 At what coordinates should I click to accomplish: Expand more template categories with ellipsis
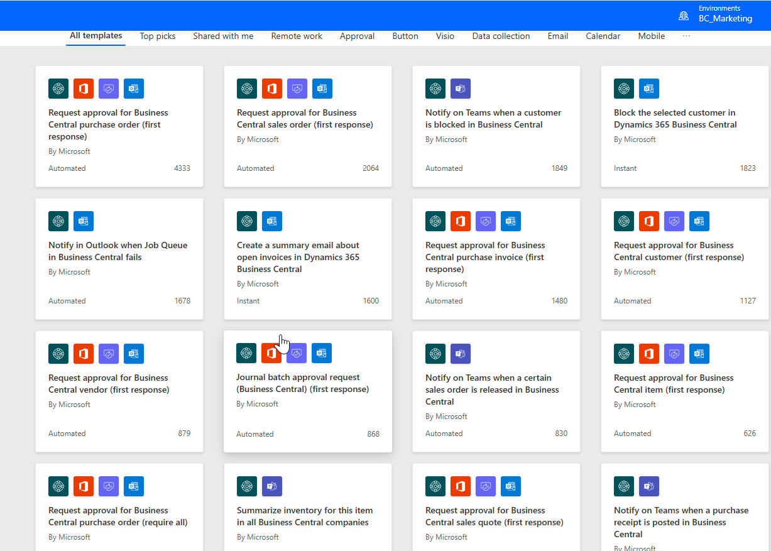tap(686, 36)
